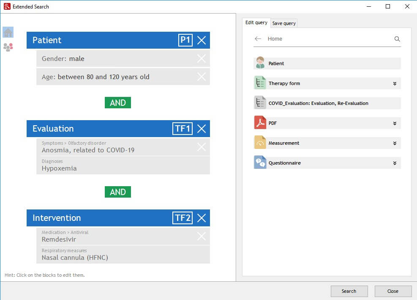This screenshot has height=300, width=417.
Task: Select the PDF entry
Action: (327, 124)
